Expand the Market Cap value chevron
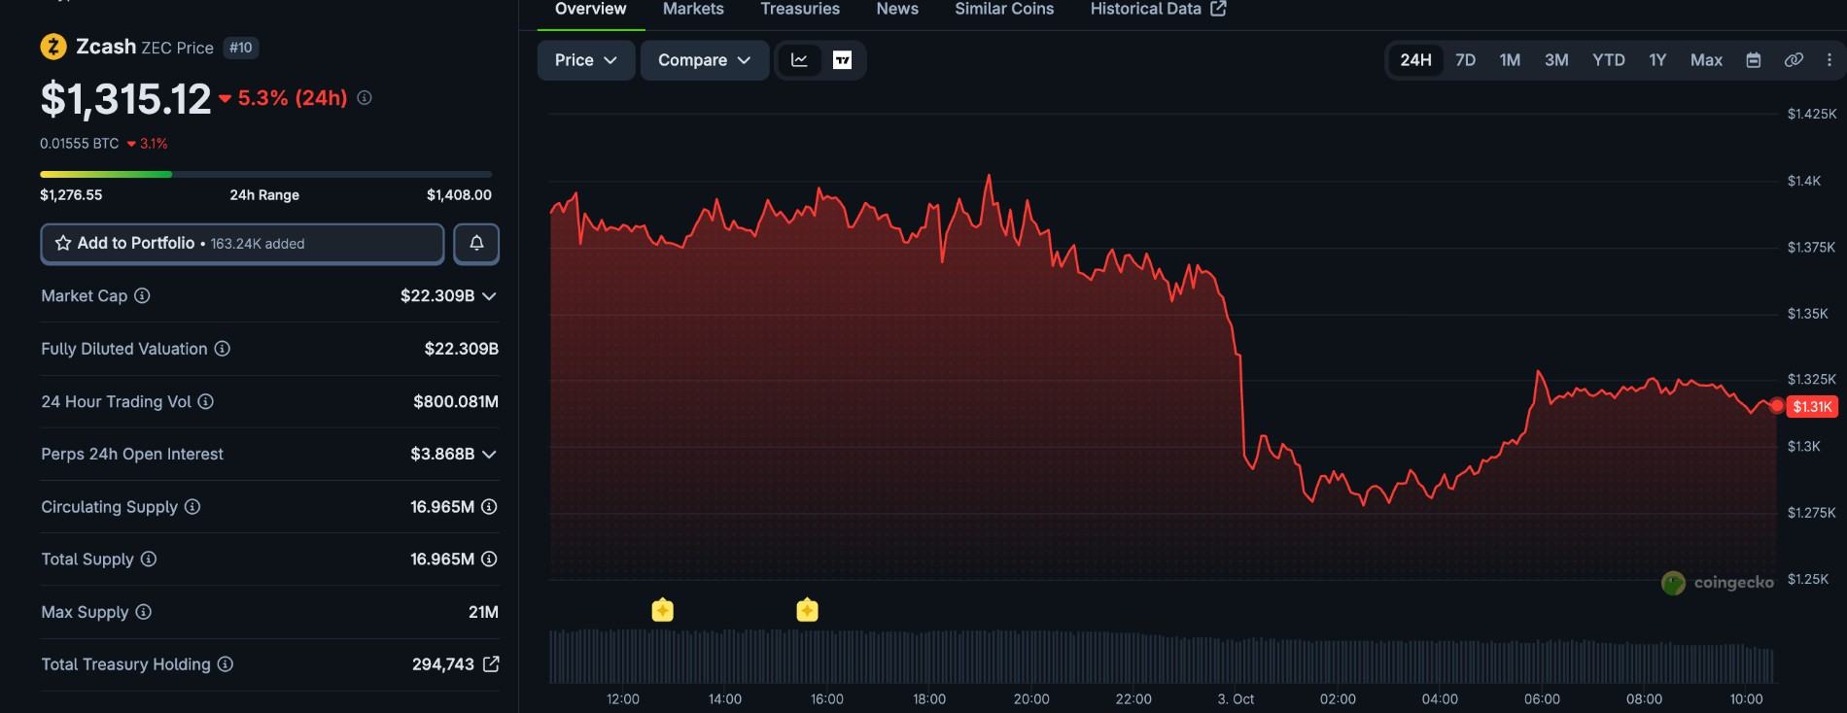The width and height of the screenshot is (1847, 713). [489, 296]
